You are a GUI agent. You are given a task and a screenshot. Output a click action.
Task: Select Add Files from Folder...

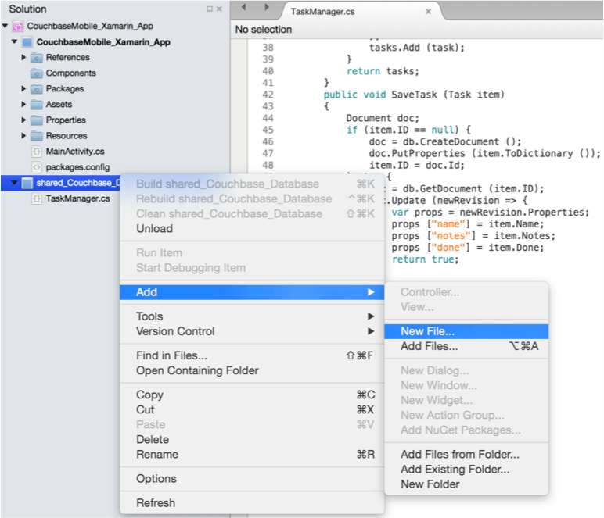click(x=466, y=454)
